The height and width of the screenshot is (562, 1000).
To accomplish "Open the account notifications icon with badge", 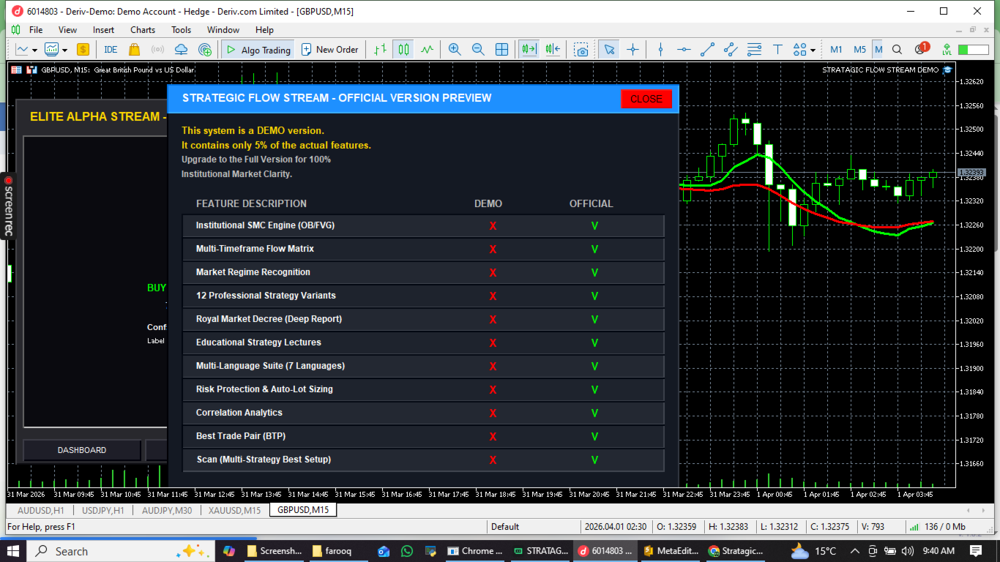I will click(x=921, y=49).
